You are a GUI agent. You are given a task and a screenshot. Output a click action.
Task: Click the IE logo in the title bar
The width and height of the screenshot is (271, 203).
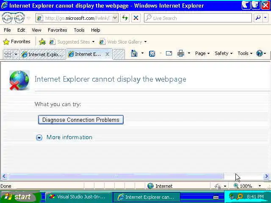pos(4,5)
